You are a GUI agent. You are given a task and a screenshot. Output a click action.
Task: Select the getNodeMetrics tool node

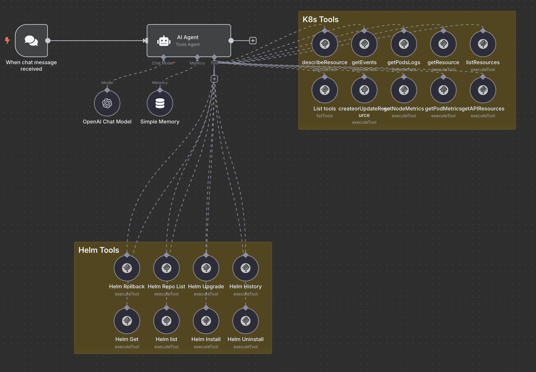click(404, 90)
